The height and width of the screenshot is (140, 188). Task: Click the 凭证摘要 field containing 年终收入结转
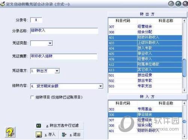click(x=64, y=56)
